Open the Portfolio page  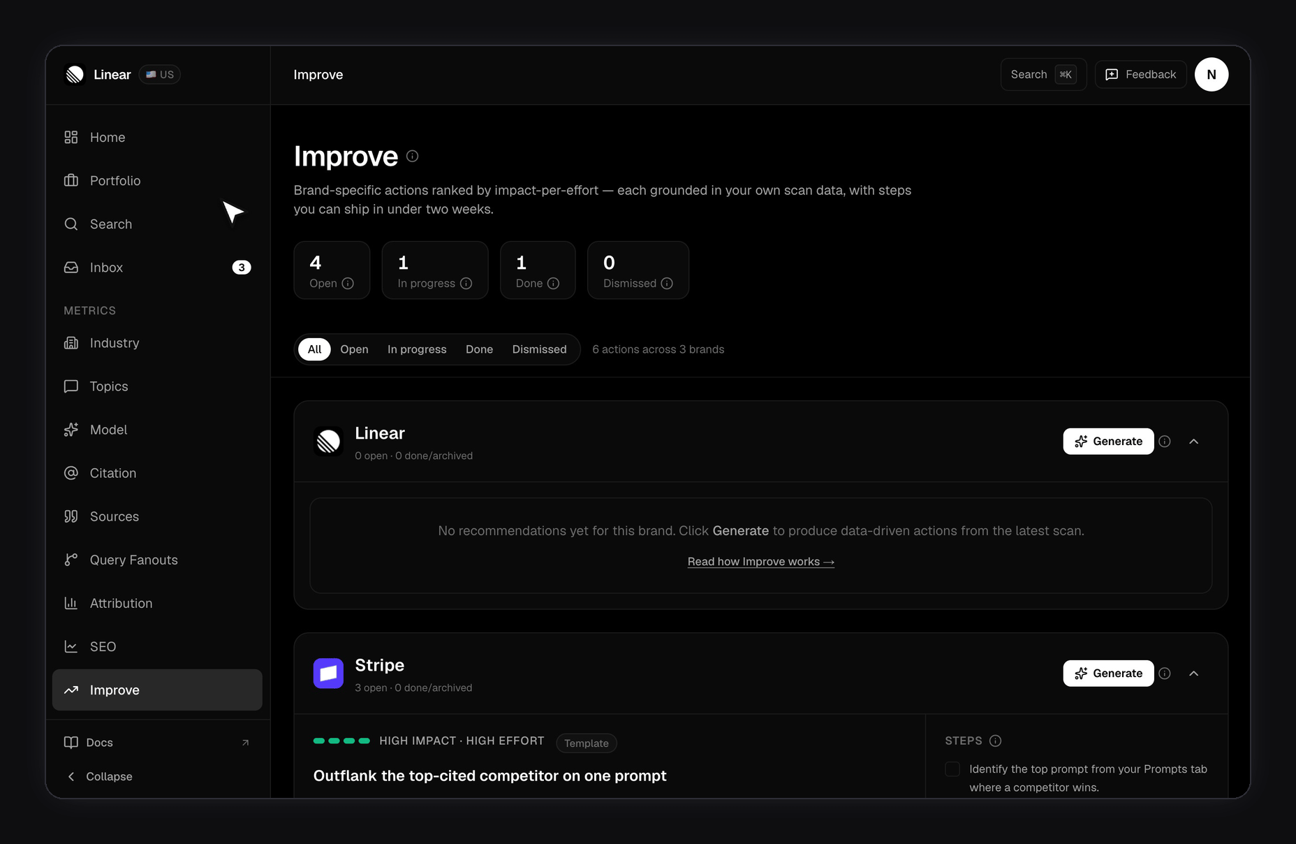pos(157,181)
